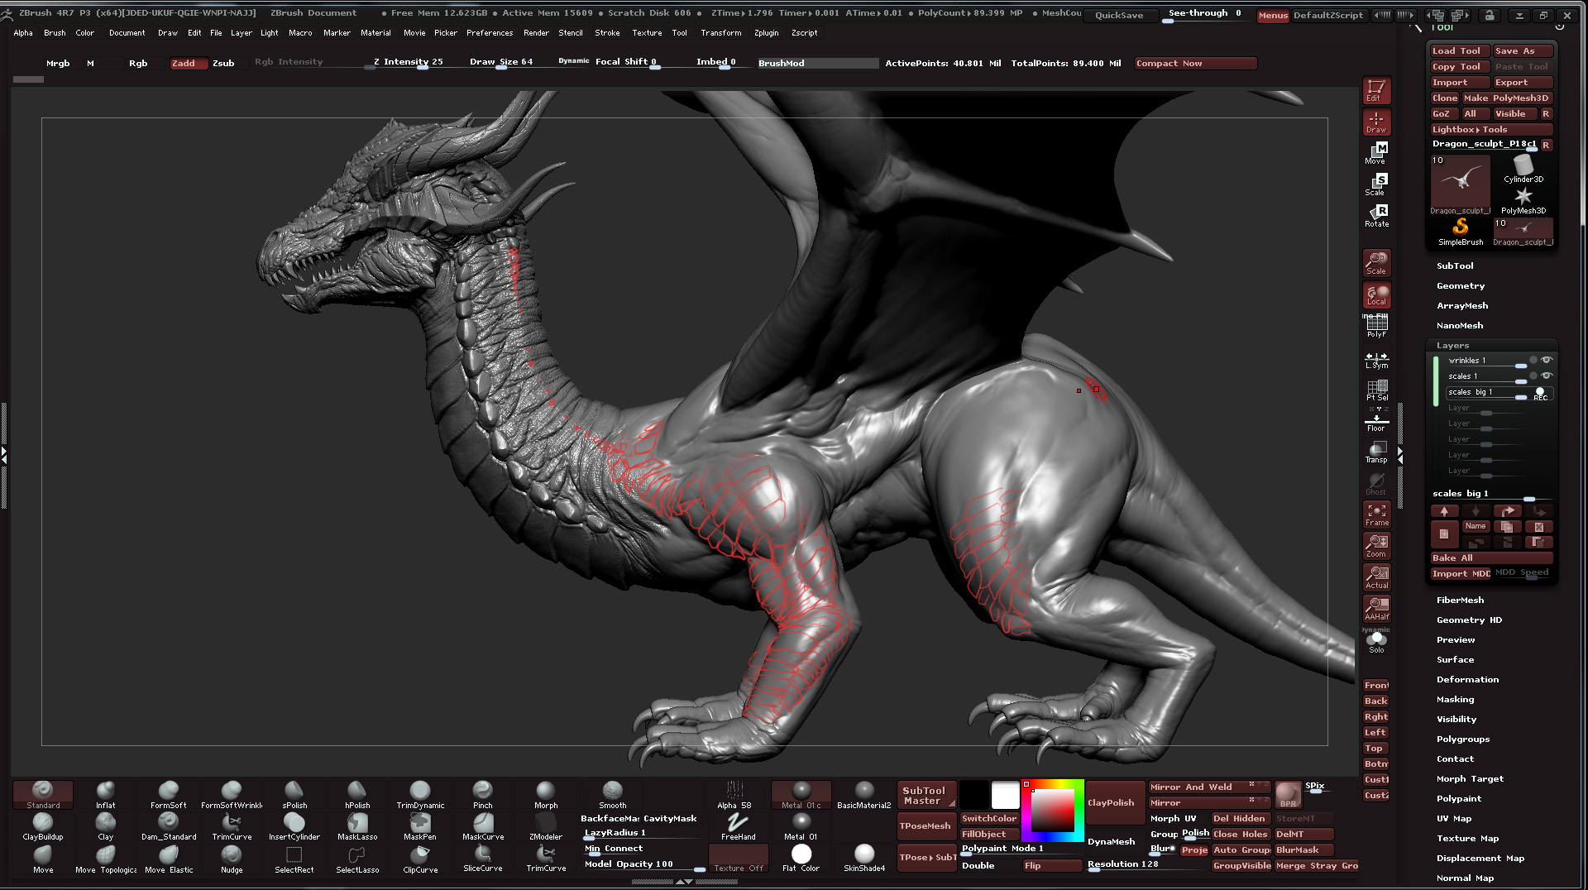This screenshot has height=890, width=1588.
Task: Choose the ClayBuildup brush
Action: pyautogui.click(x=43, y=826)
